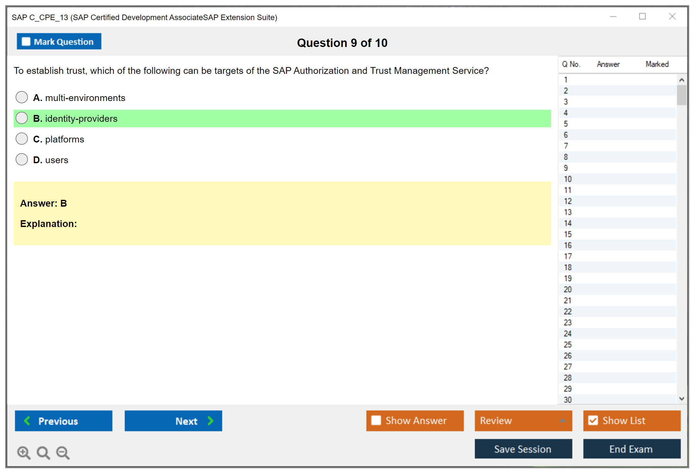Uncheck the Show List checkbox
The width and height of the screenshot is (697, 476).
tap(593, 420)
